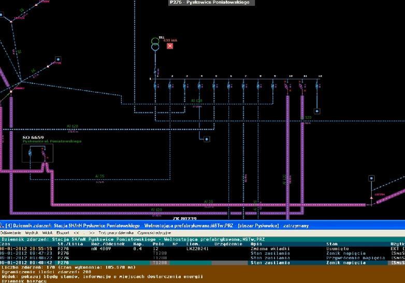Go to previous page with << button

tap(77, 233)
